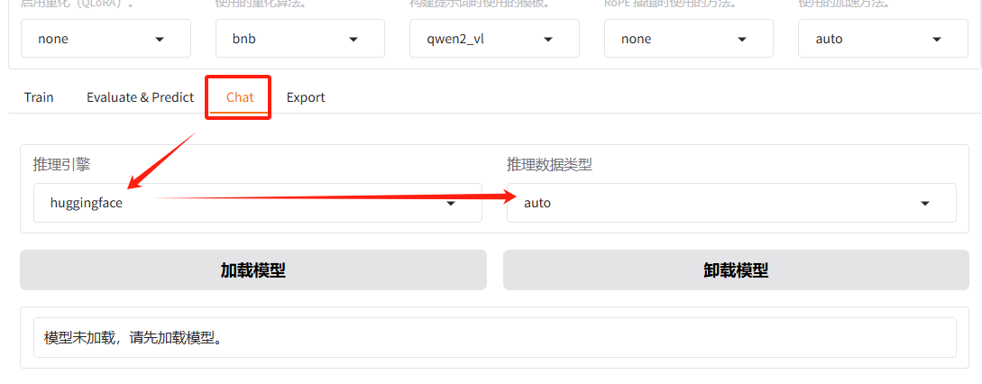Image resolution: width=982 pixels, height=384 pixels.
Task: Click the '模型未加载，请先加载模型。' status box
Action: click(x=495, y=338)
